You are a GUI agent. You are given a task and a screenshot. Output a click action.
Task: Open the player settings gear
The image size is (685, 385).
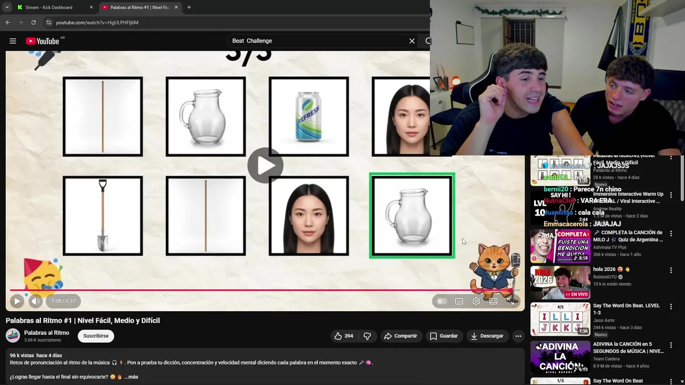click(476, 301)
